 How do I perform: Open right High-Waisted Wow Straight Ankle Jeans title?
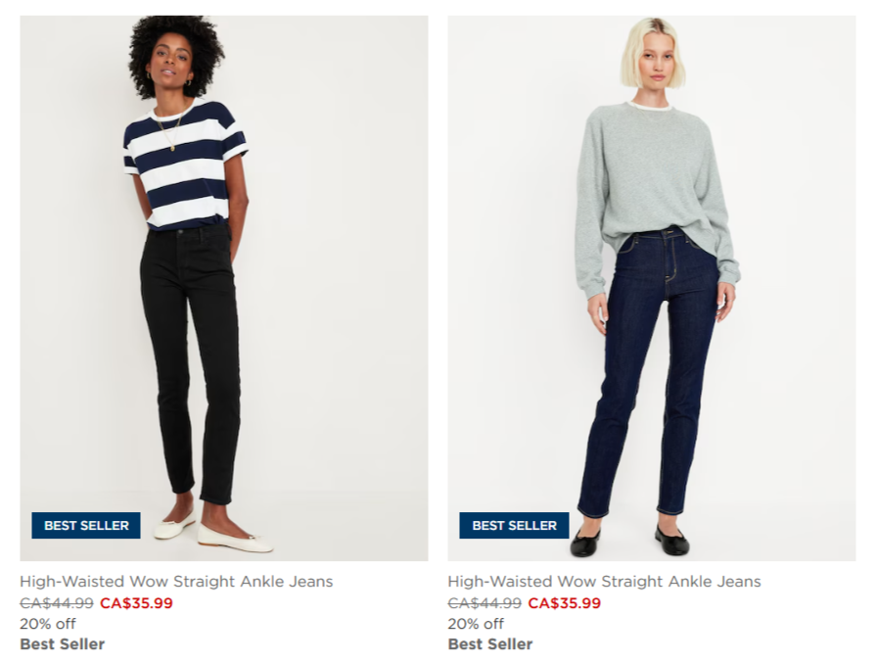pos(604,582)
